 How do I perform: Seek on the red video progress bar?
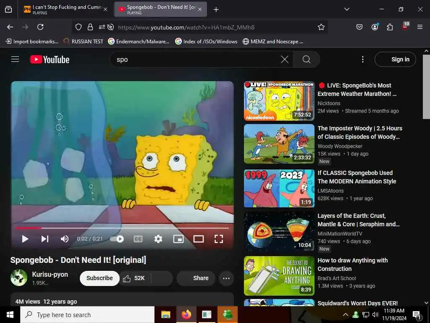coord(122,228)
